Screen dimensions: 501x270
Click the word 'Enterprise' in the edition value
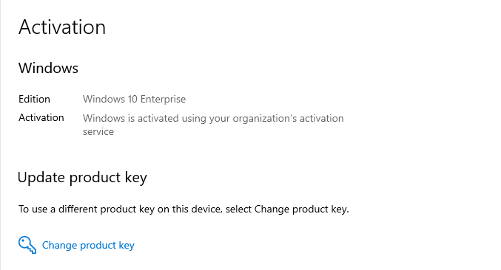(x=163, y=99)
